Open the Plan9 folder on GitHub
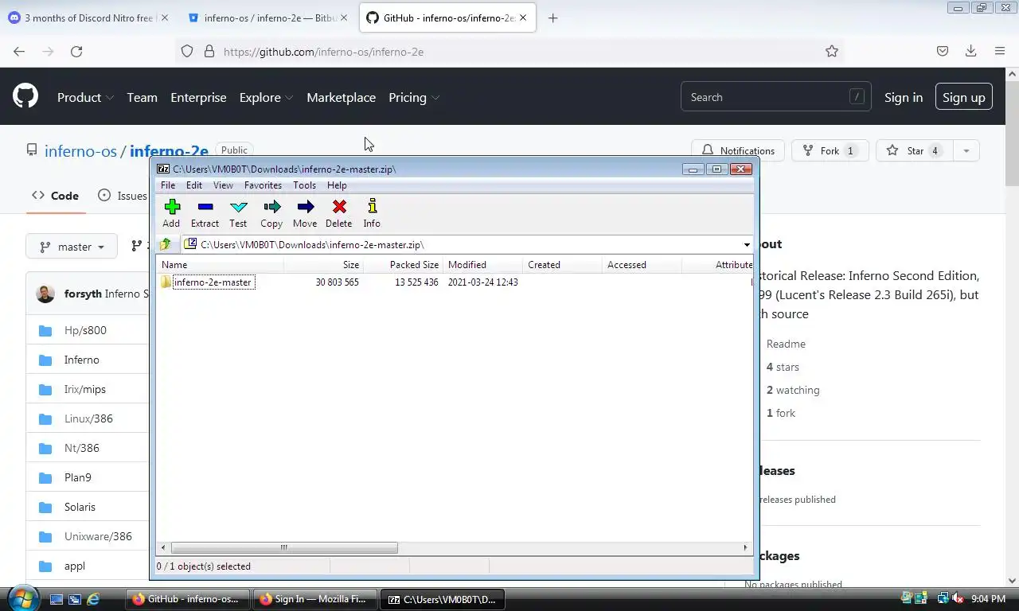Image resolution: width=1019 pixels, height=611 pixels. [x=78, y=477]
